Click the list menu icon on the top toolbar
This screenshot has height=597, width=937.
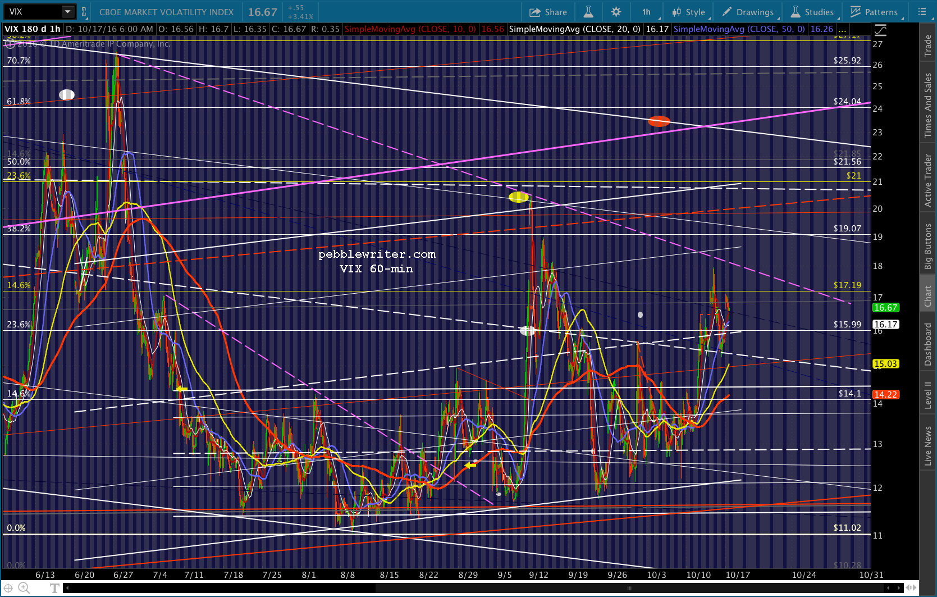click(922, 12)
